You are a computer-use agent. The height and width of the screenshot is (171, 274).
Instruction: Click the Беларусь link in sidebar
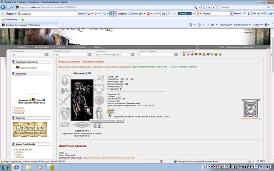[20, 110]
